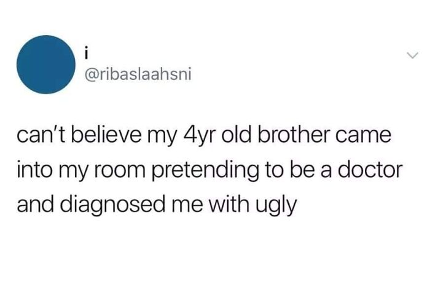Click the word "believe" in the tweet
The width and height of the screenshot is (430, 300).
[x=107, y=135]
